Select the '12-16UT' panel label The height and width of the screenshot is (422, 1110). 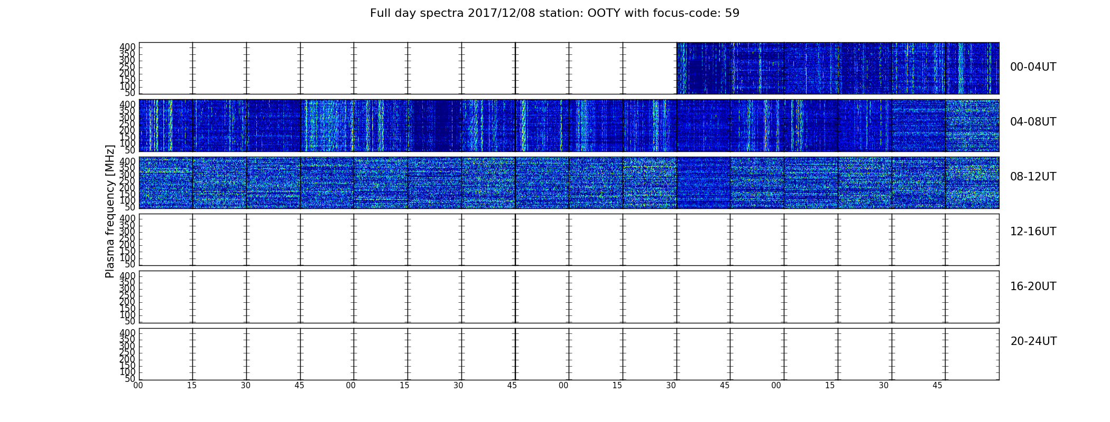click(x=1033, y=232)
